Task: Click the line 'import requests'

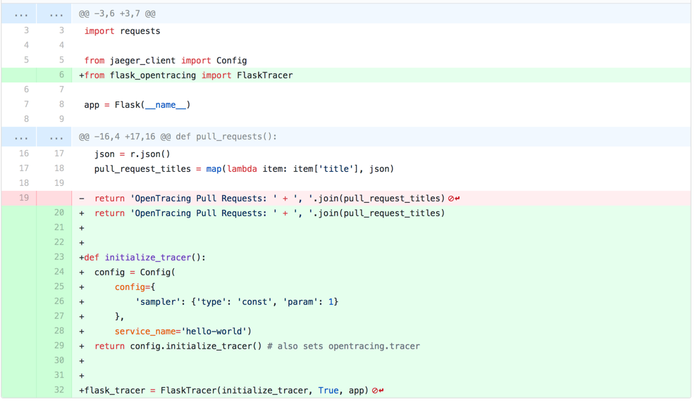Action: click(123, 31)
